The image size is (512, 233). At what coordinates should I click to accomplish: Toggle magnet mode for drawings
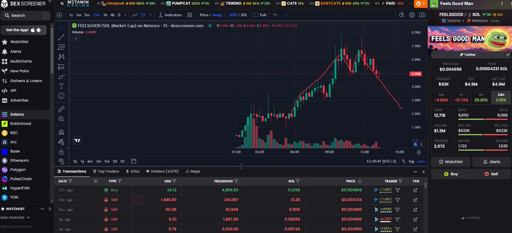click(61, 132)
